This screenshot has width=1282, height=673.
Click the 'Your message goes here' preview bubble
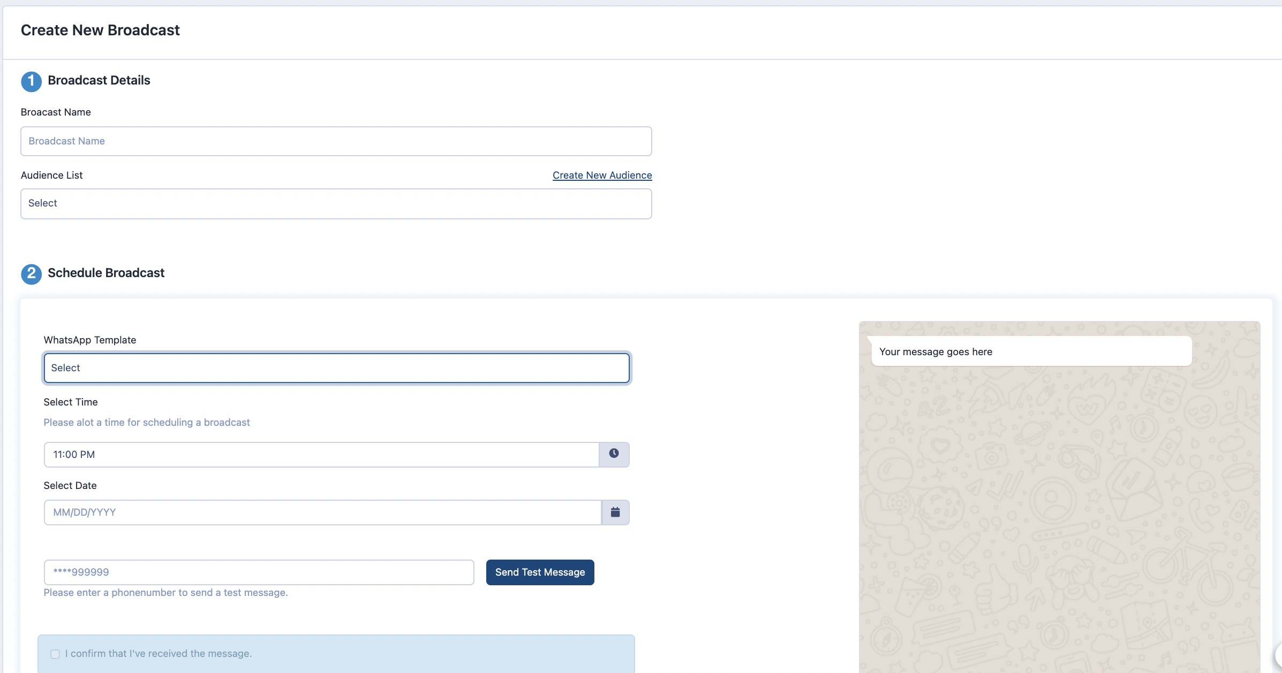coord(1031,351)
